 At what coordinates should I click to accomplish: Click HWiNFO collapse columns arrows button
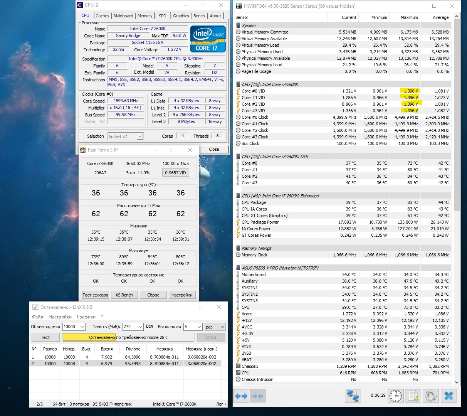(258, 396)
